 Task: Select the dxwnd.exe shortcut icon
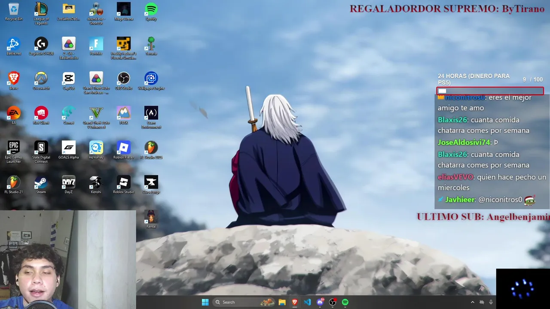[x=96, y=14]
